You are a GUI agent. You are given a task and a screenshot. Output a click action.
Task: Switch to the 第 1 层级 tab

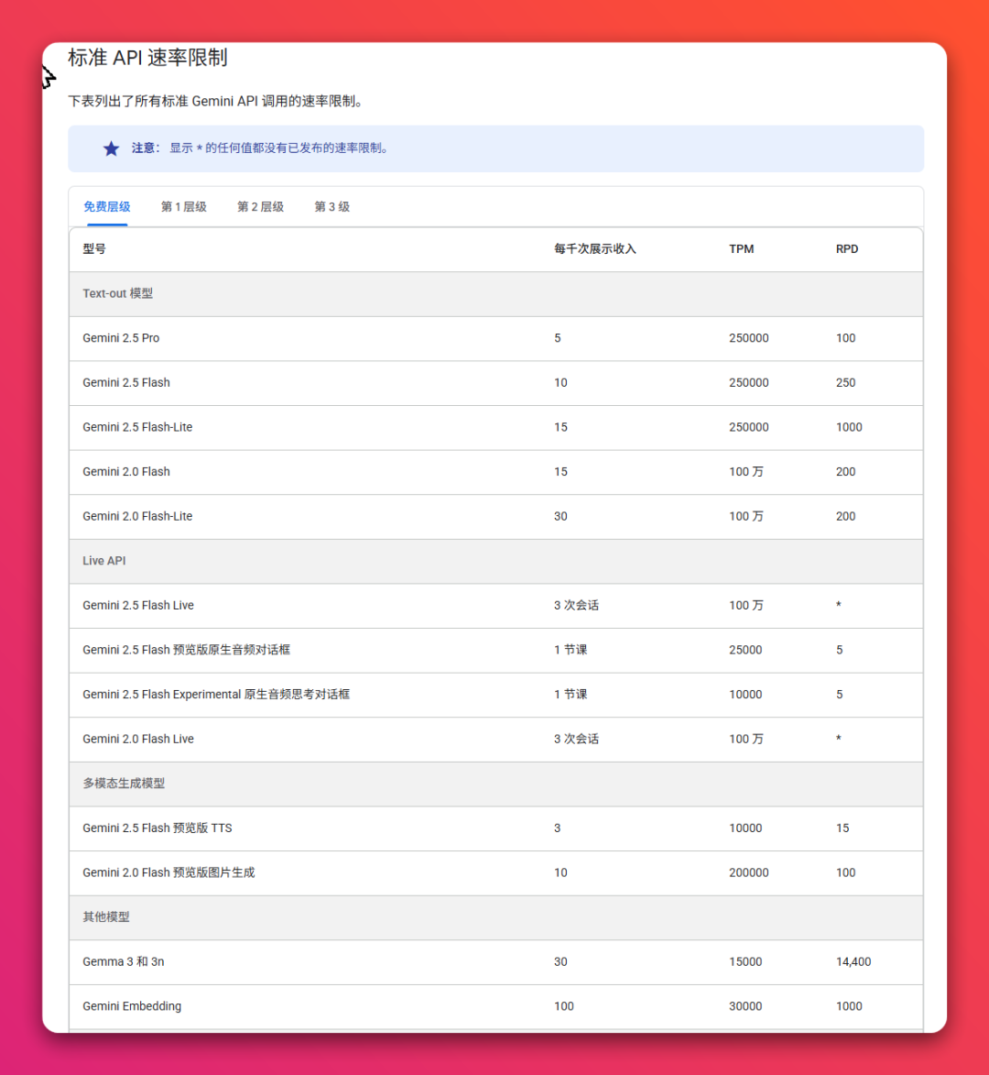[183, 206]
